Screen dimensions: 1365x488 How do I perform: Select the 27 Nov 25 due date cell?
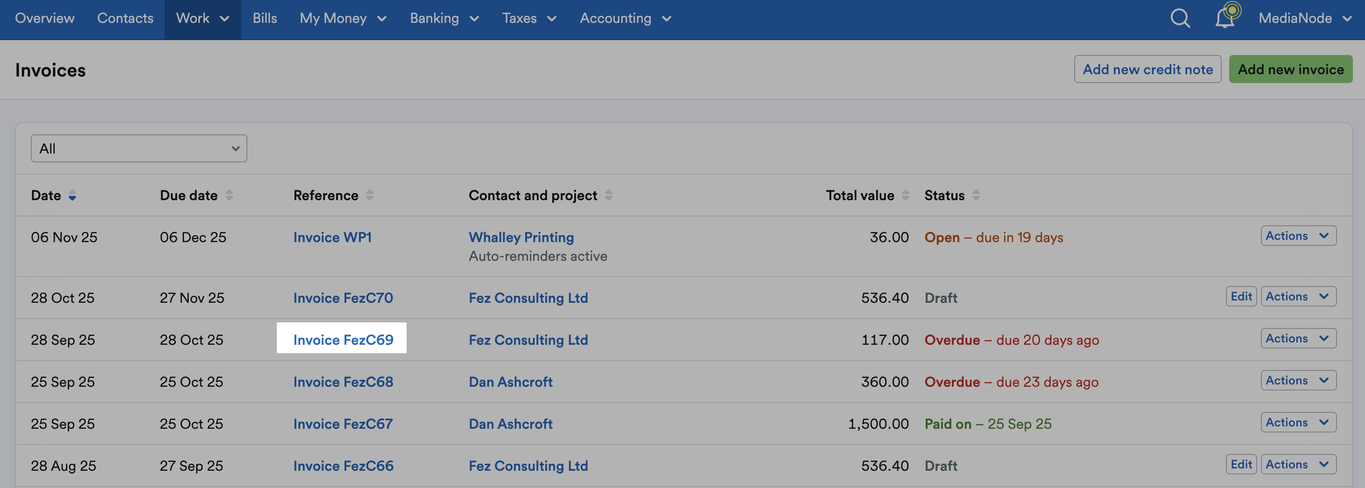point(192,298)
